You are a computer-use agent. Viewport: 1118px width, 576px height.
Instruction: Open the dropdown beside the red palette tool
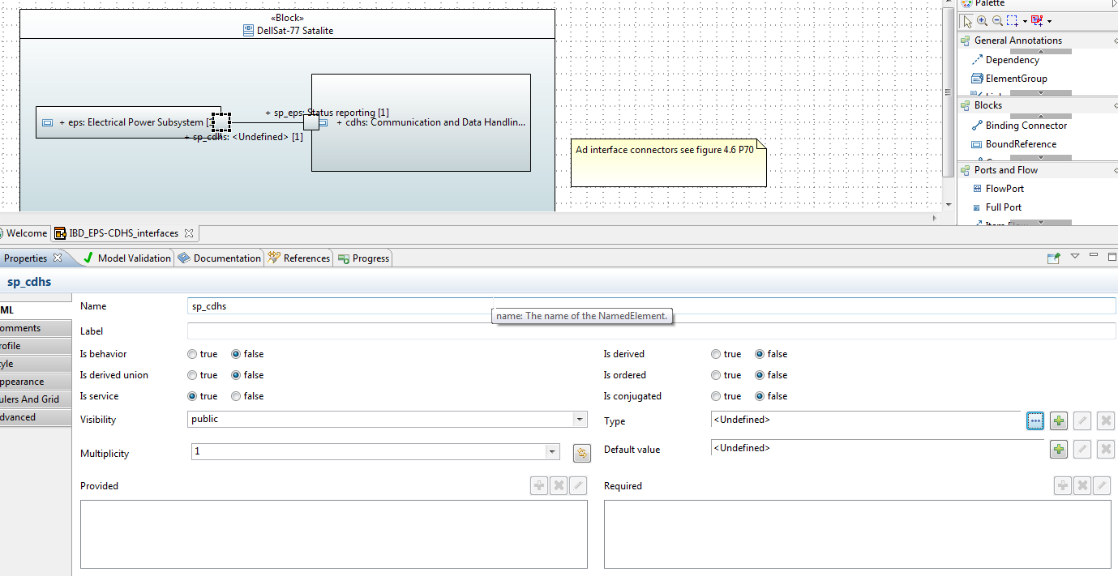tap(1049, 22)
